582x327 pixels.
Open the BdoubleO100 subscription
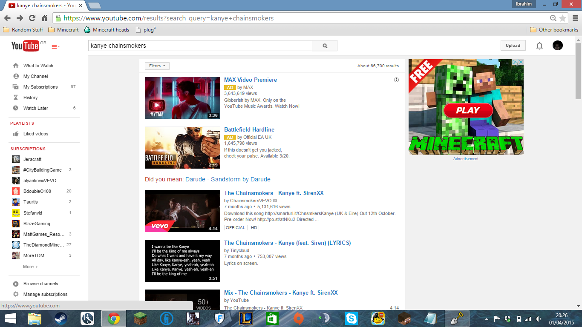pyautogui.click(x=37, y=191)
